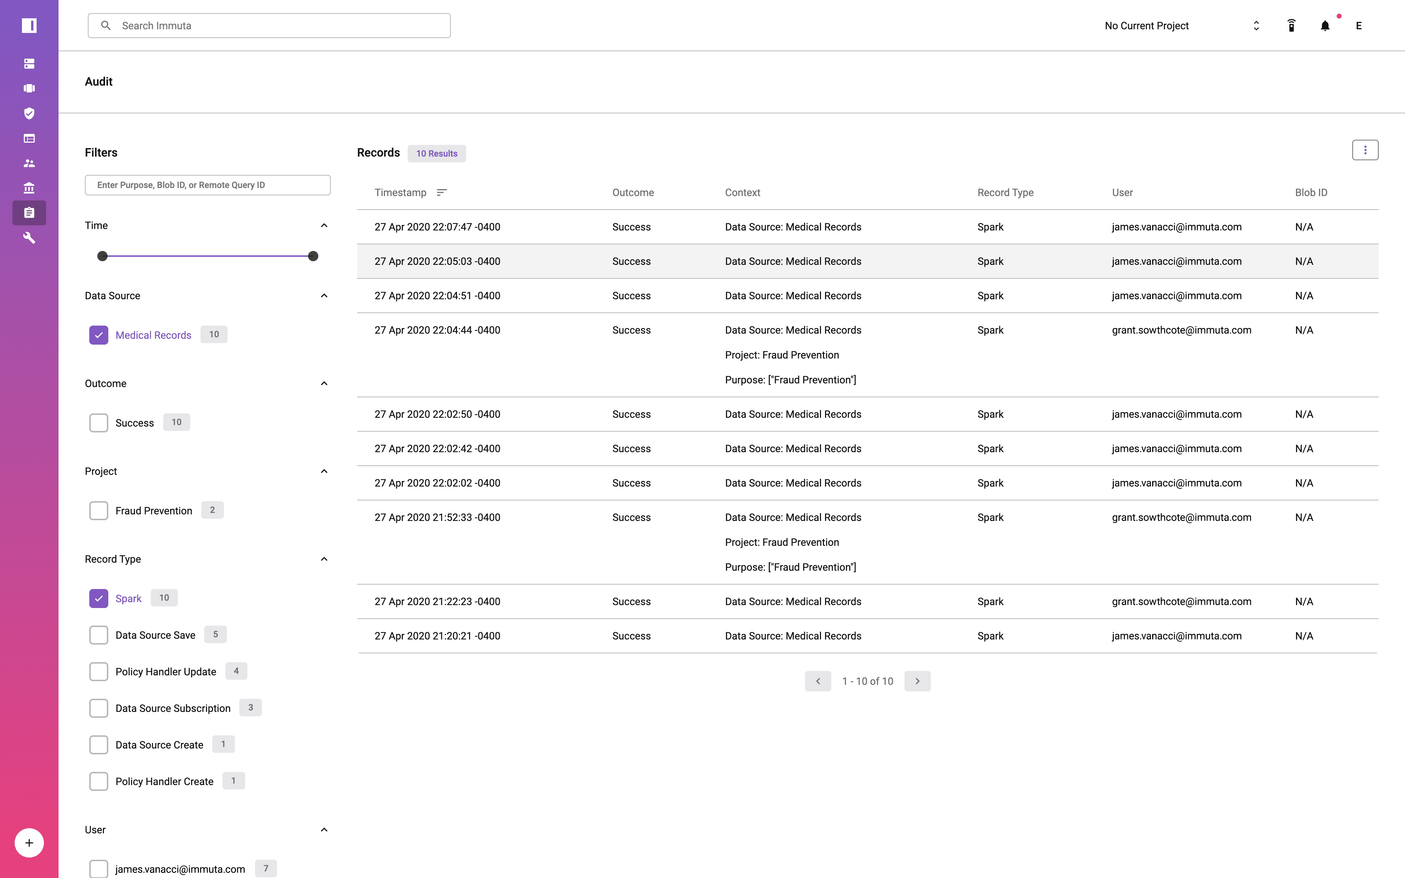The image size is (1405, 878).
Task: Toggle the Medical Records data source filter
Action: pos(98,334)
